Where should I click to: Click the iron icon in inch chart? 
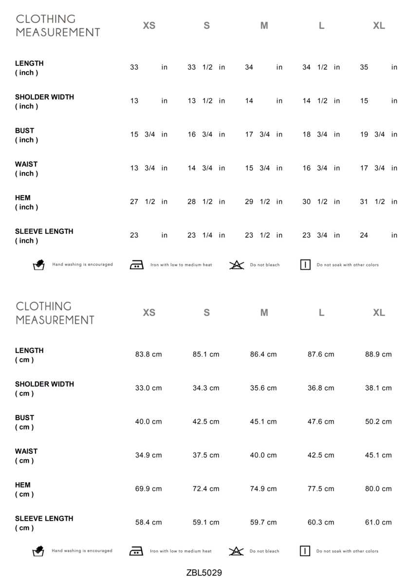click(x=137, y=265)
